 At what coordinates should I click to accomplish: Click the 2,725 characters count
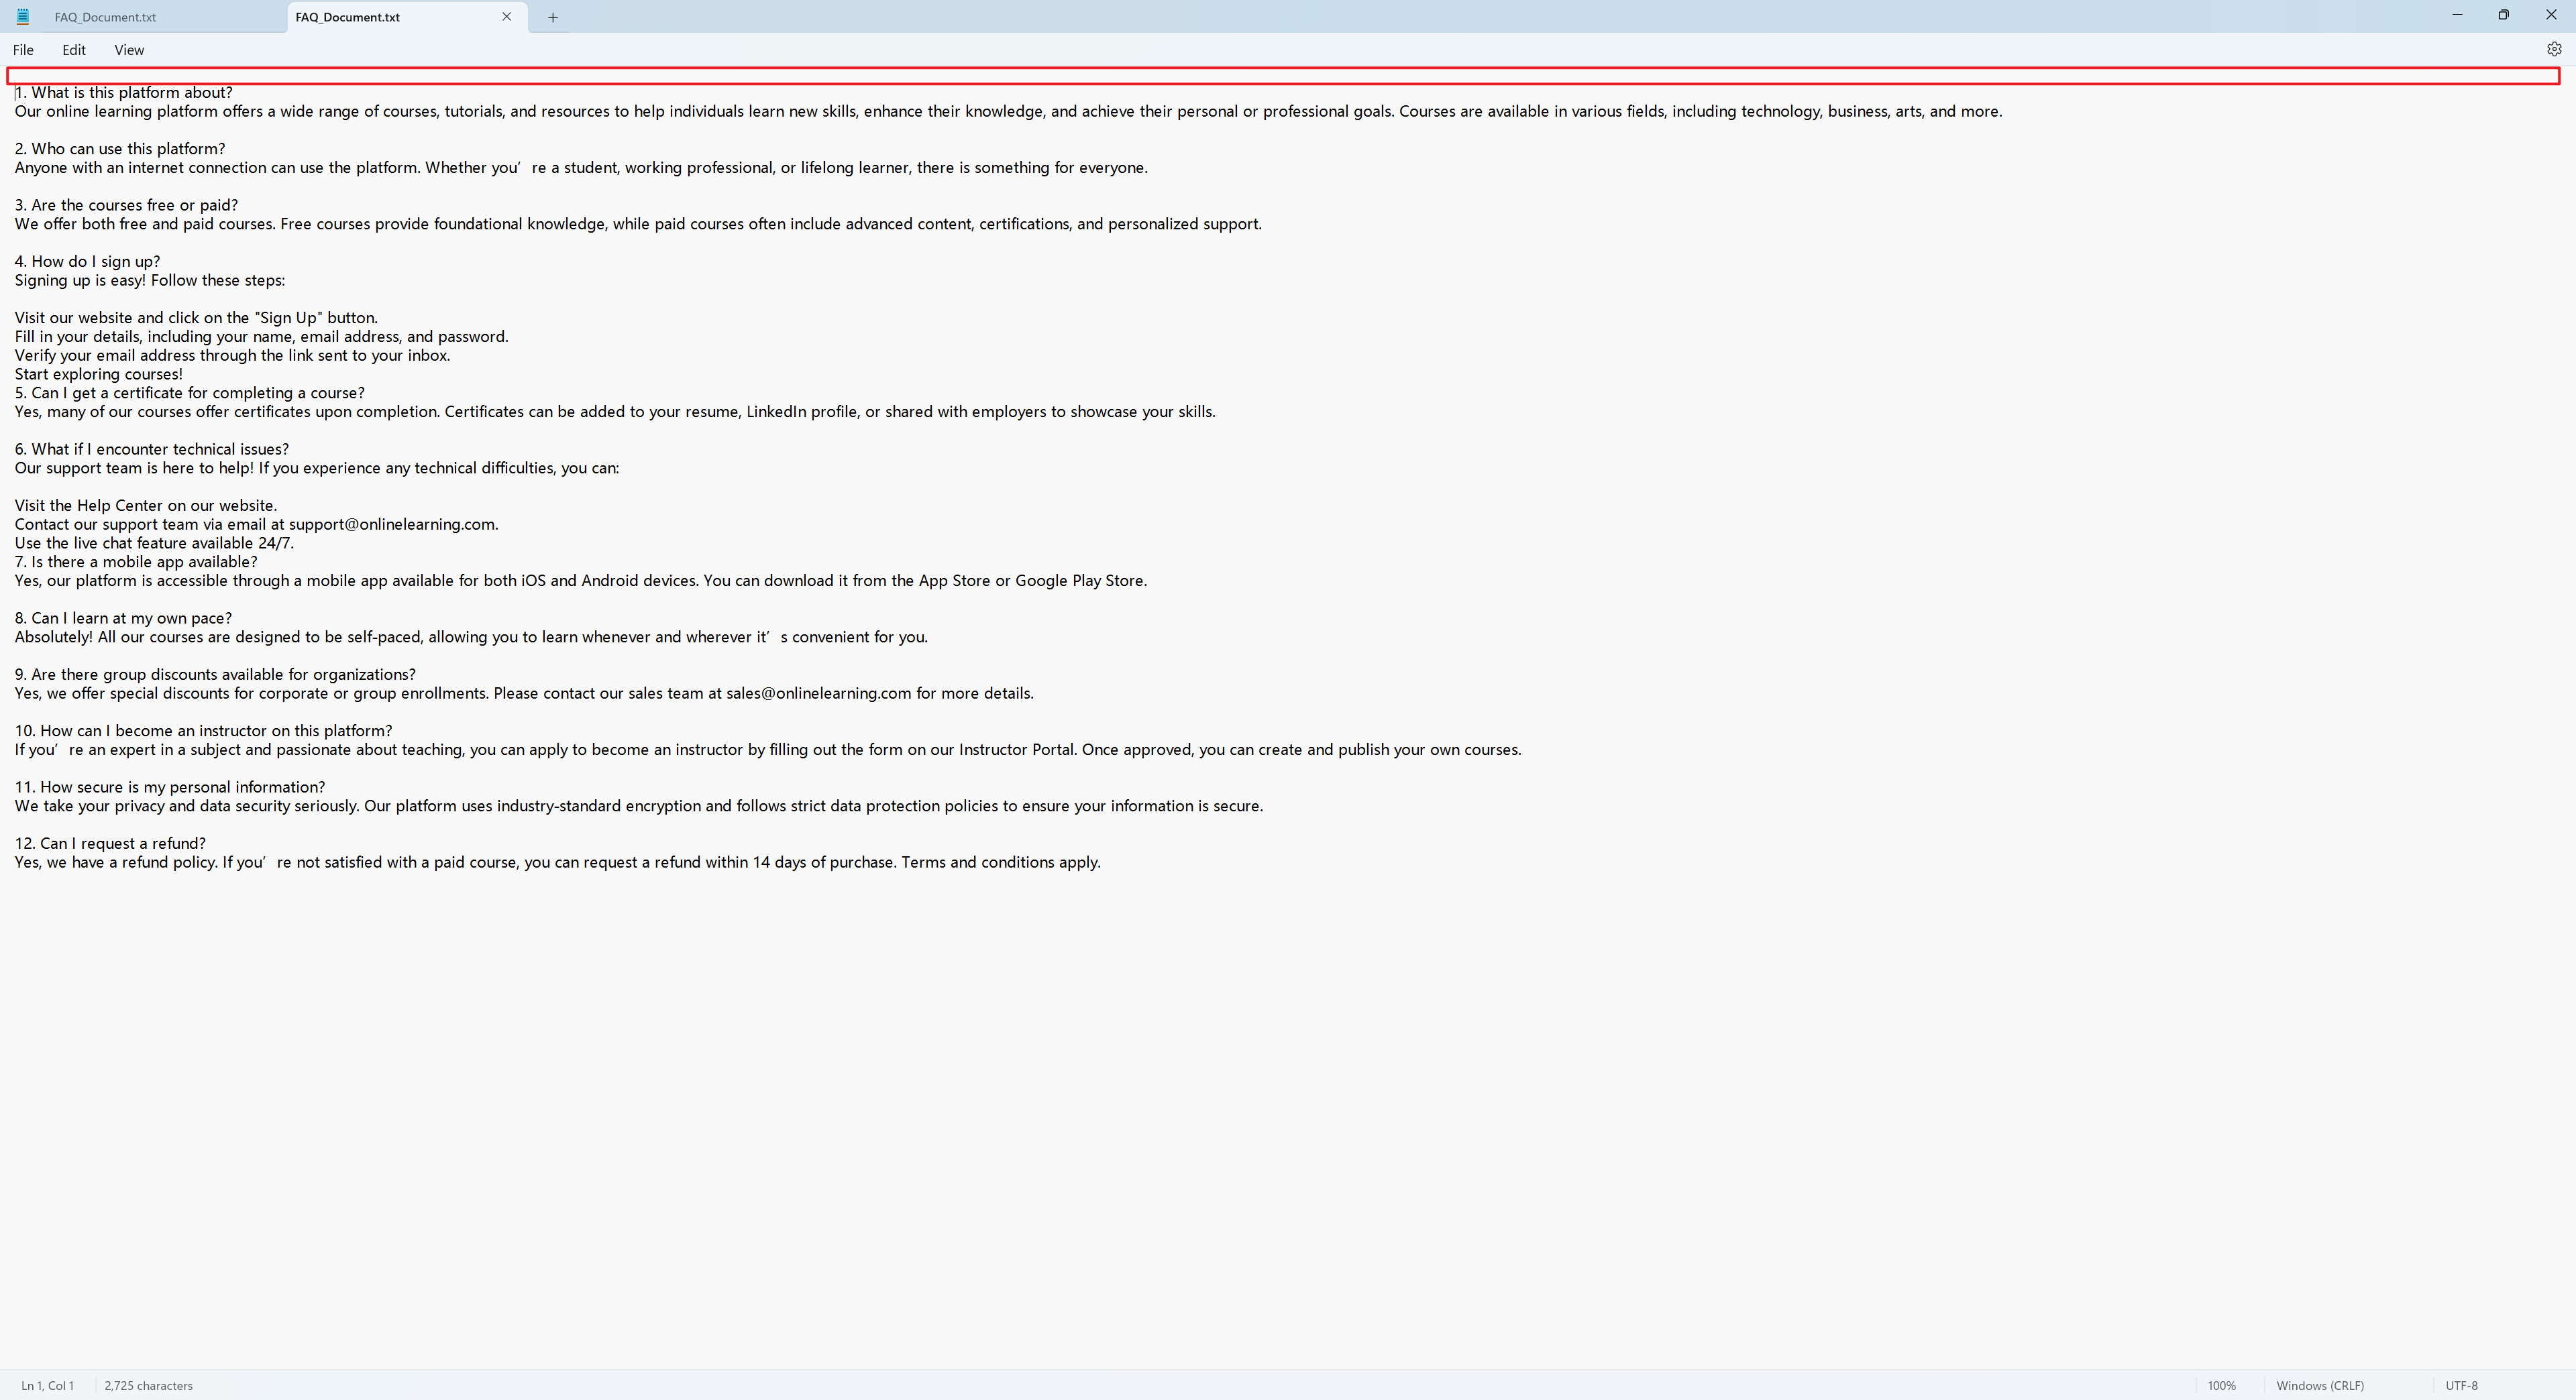coord(148,1385)
